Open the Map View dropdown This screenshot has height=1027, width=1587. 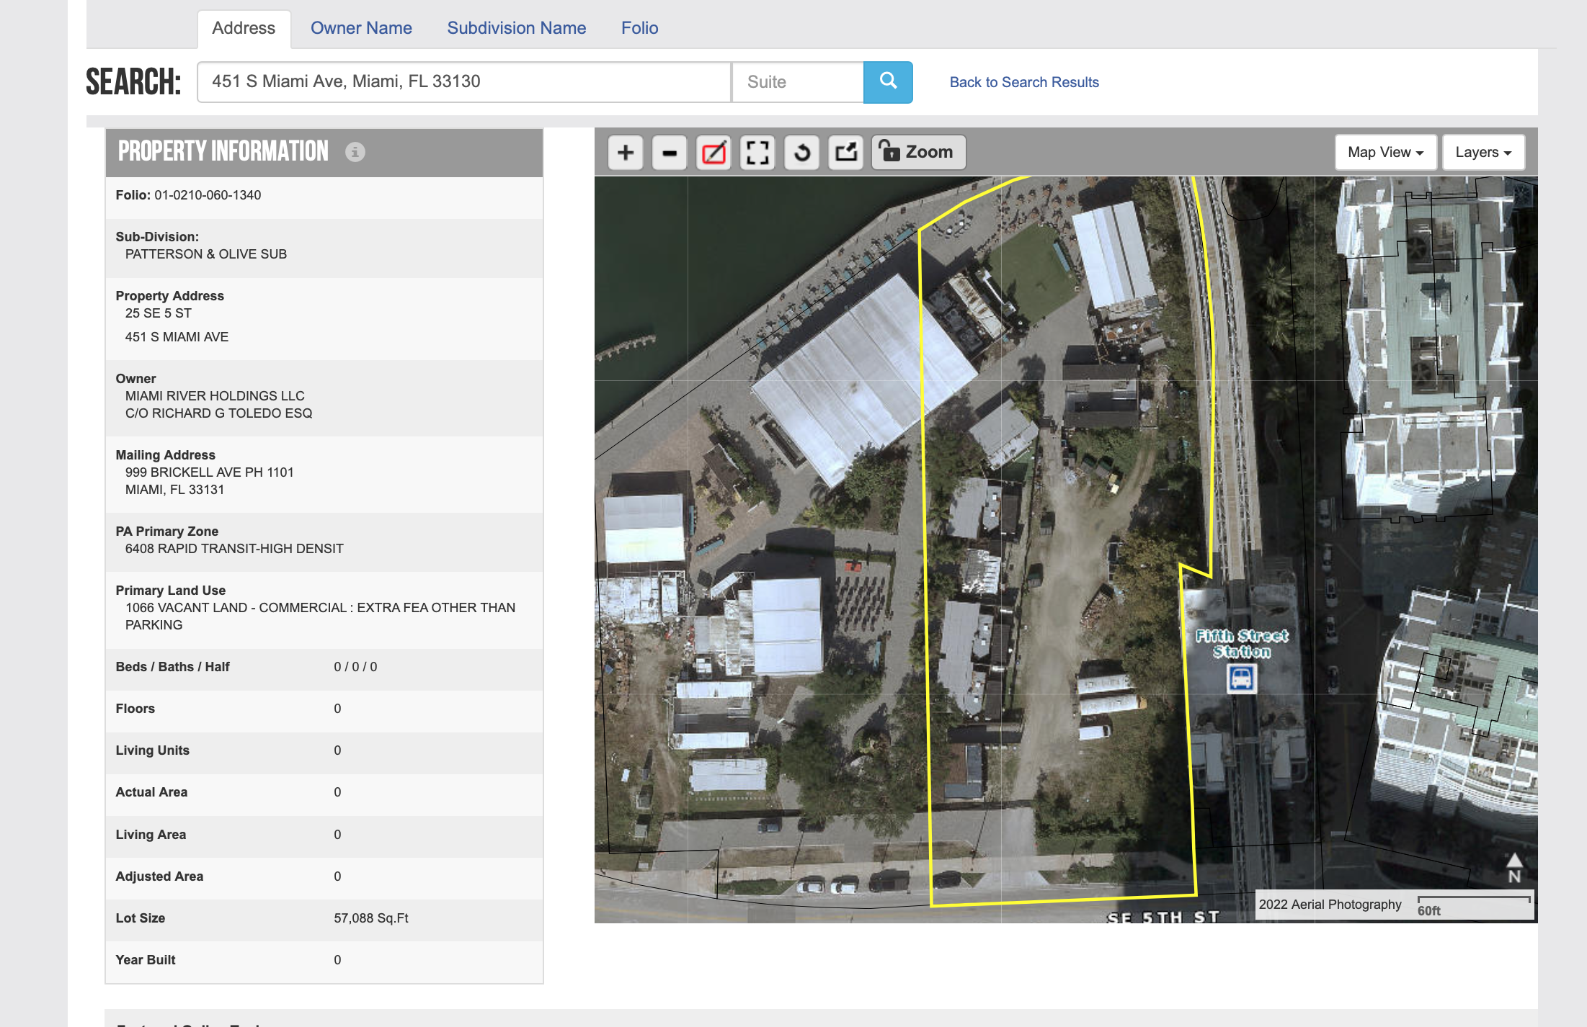pos(1384,152)
